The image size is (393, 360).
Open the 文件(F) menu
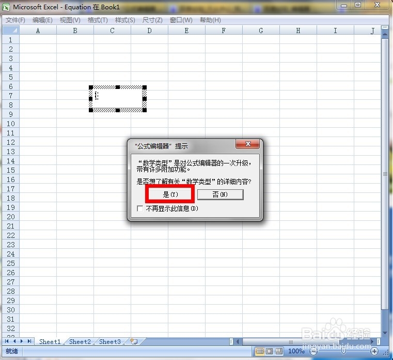click(x=15, y=20)
